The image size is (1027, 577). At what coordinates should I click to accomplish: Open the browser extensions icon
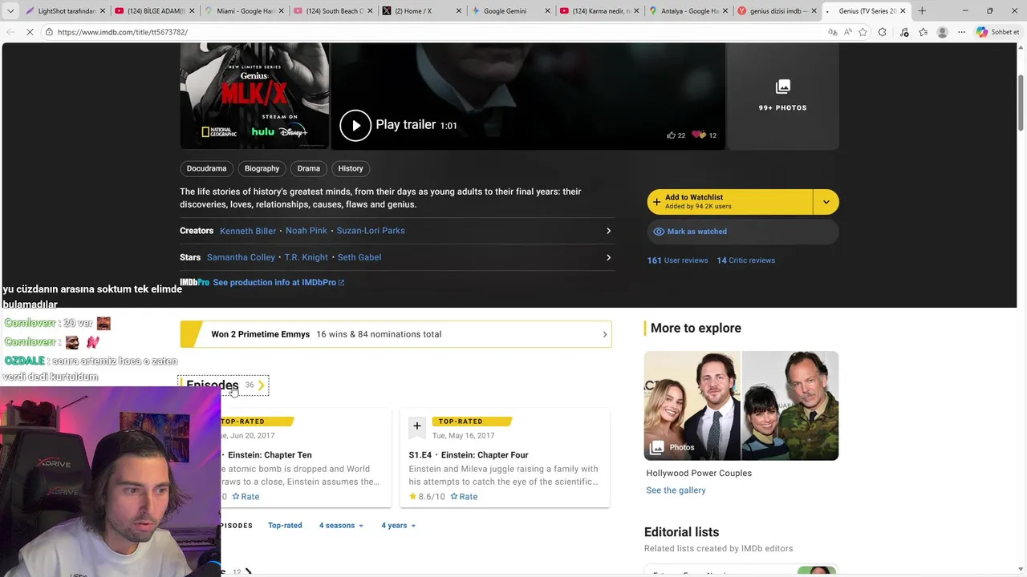883,32
